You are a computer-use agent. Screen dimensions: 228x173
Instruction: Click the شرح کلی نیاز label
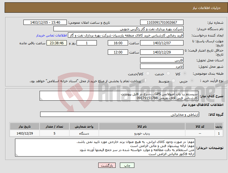point(212,96)
